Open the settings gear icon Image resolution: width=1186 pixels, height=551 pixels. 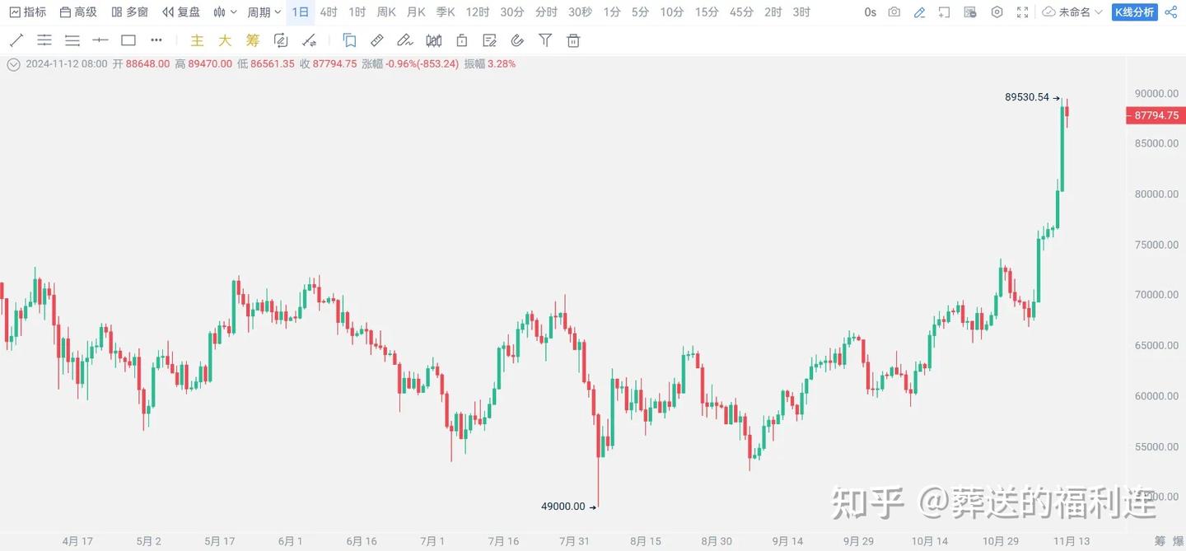(997, 12)
